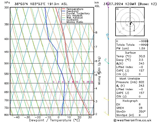Click the Most Unstable section heading
The height and width of the screenshot is (122, 159).
(130, 79)
